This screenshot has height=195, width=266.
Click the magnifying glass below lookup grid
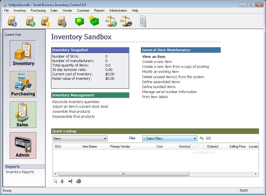click(x=55, y=181)
